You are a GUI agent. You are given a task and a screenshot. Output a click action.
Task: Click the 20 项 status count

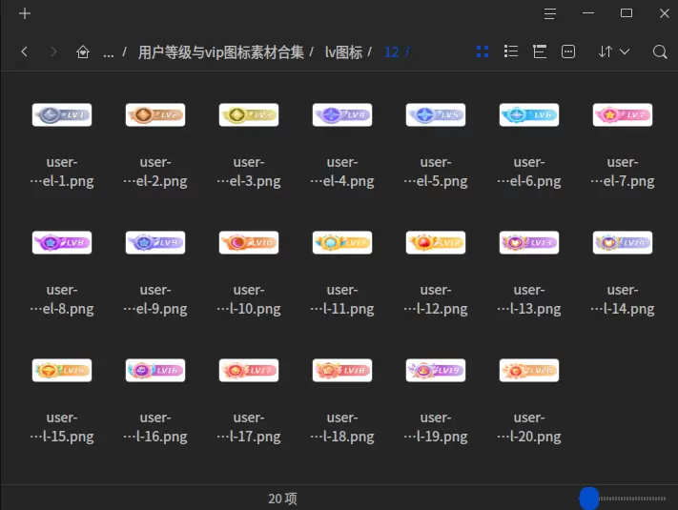point(282,499)
